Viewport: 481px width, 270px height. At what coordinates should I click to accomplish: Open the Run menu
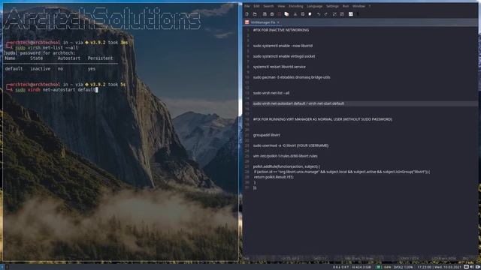(x=346, y=6)
